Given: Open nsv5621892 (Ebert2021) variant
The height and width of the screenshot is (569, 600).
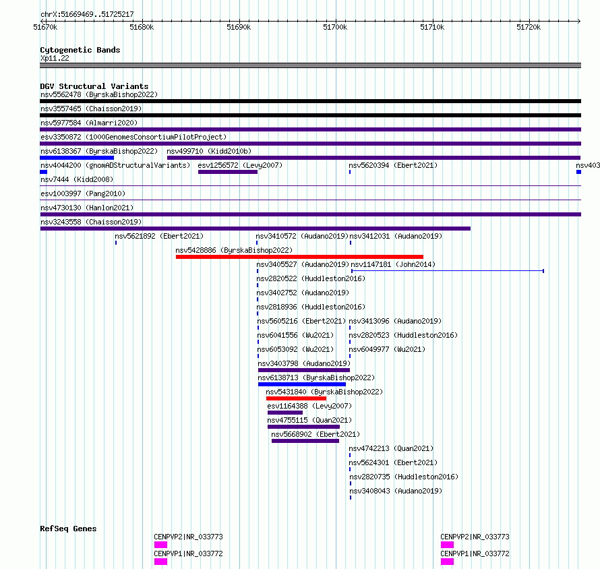Looking at the screenshot, I should [159, 236].
